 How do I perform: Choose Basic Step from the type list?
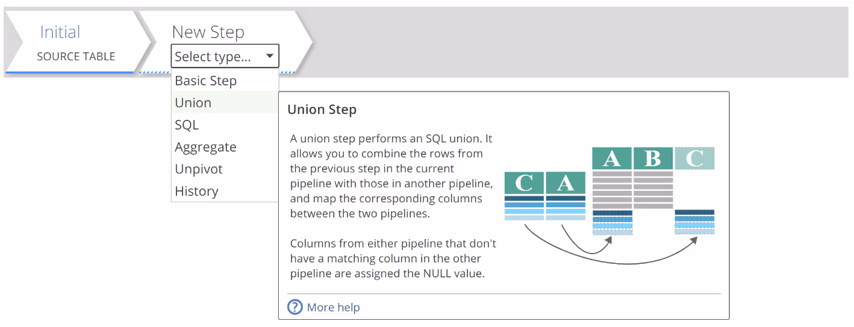click(205, 81)
